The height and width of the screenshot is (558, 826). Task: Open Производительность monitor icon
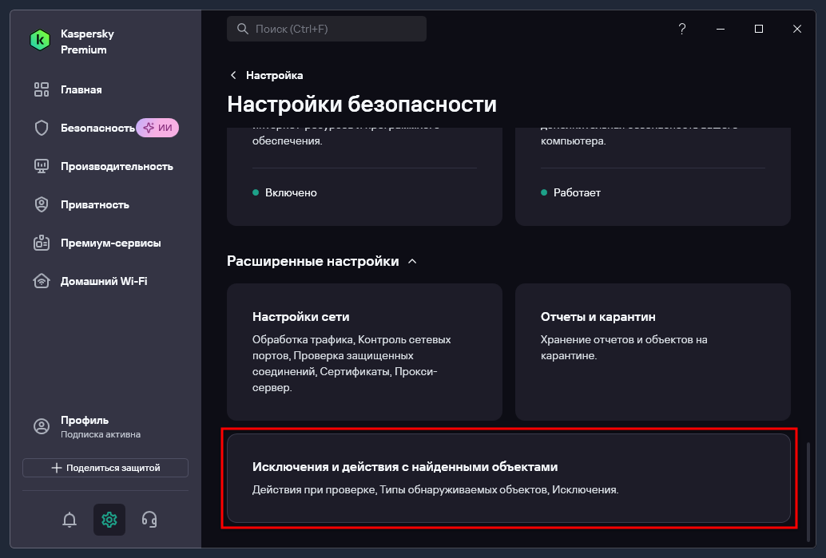click(x=41, y=166)
